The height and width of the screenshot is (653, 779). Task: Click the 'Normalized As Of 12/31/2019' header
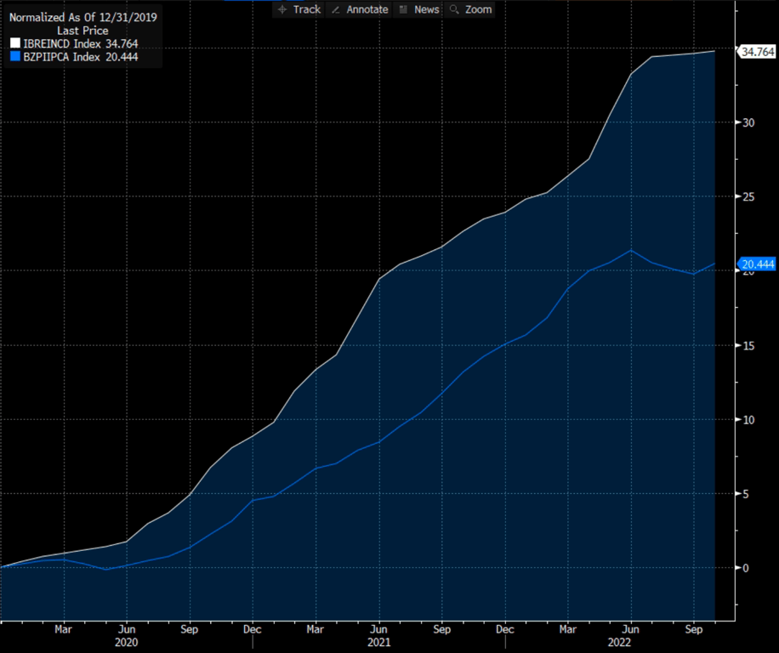pyautogui.click(x=83, y=17)
